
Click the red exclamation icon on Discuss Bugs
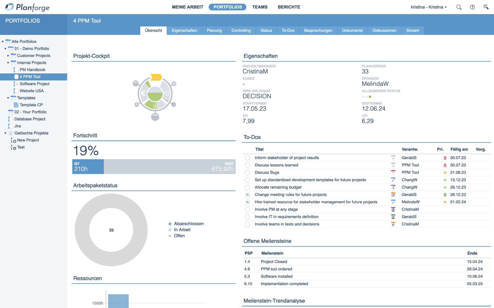pyautogui.click(x=393, y=172)
